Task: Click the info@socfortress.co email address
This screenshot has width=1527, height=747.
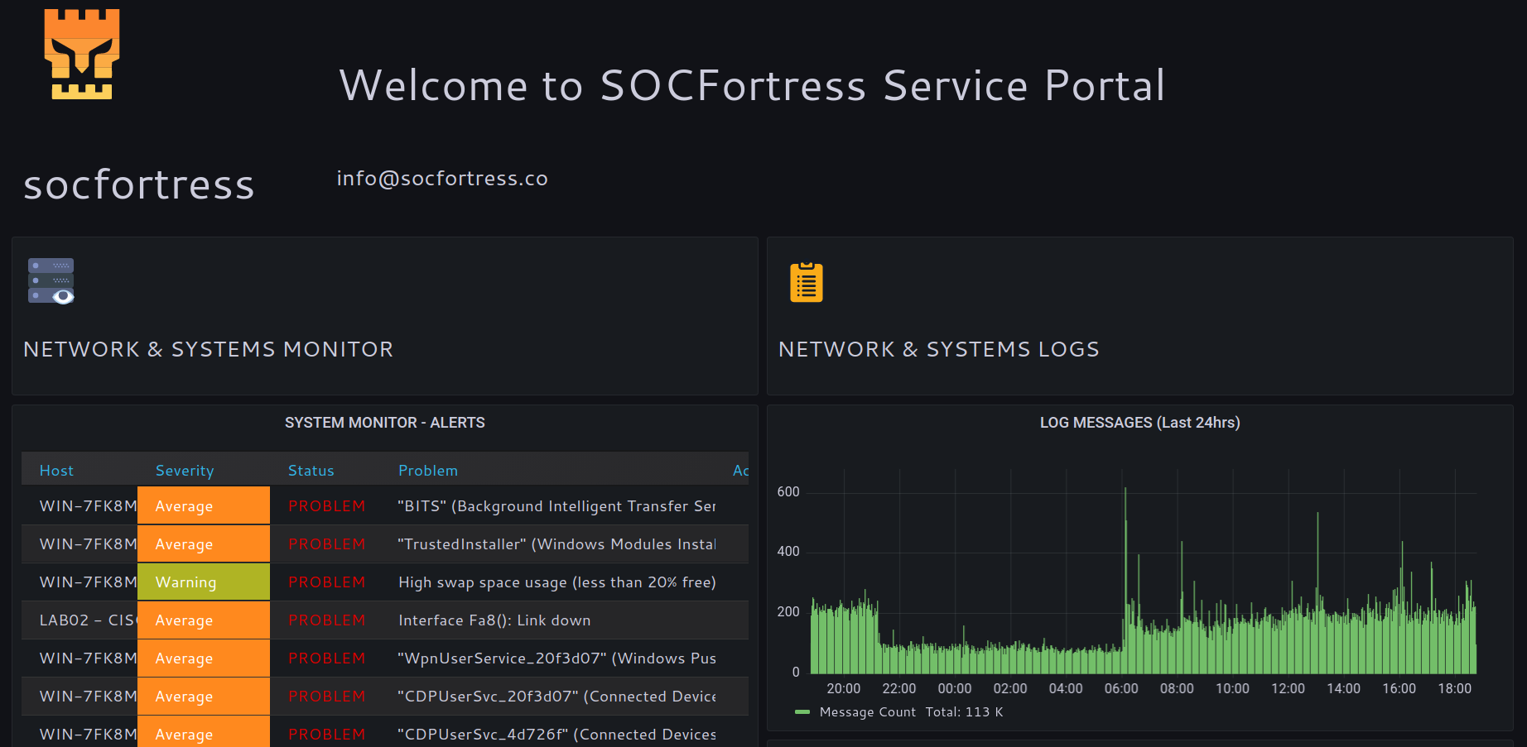Action: click(x=442, y=179)
